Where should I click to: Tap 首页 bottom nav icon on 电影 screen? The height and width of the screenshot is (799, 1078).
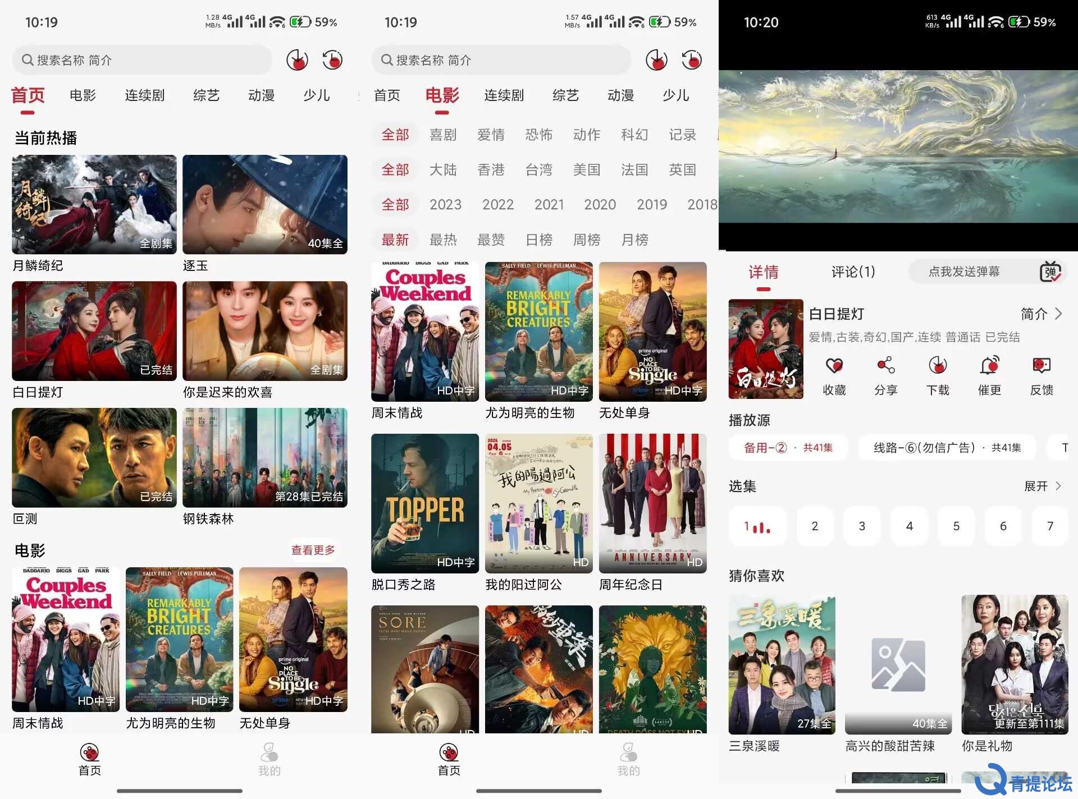point(449,752)
